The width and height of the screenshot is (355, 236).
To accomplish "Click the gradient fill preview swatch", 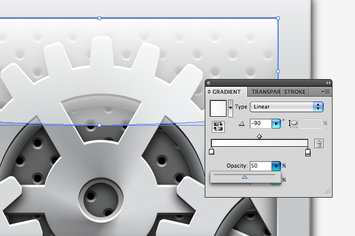I will pos(218,109).
